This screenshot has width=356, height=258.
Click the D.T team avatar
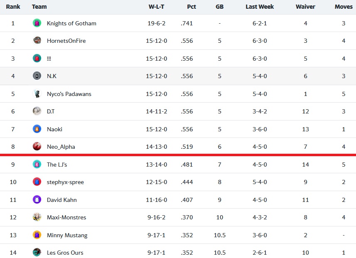tap(37, 111)
